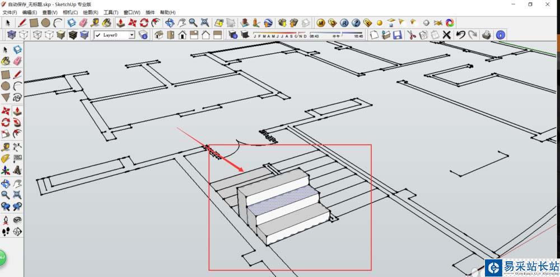This screenshot has height=277, width=560.
Task: Click the colorful swirl plugin icon
Action: (450, 23)
